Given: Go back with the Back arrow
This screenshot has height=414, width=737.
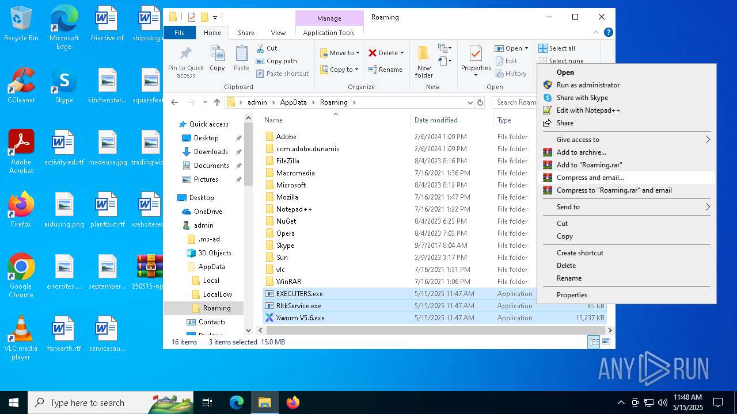Looking at the screenshot, I should coord(174,102).
